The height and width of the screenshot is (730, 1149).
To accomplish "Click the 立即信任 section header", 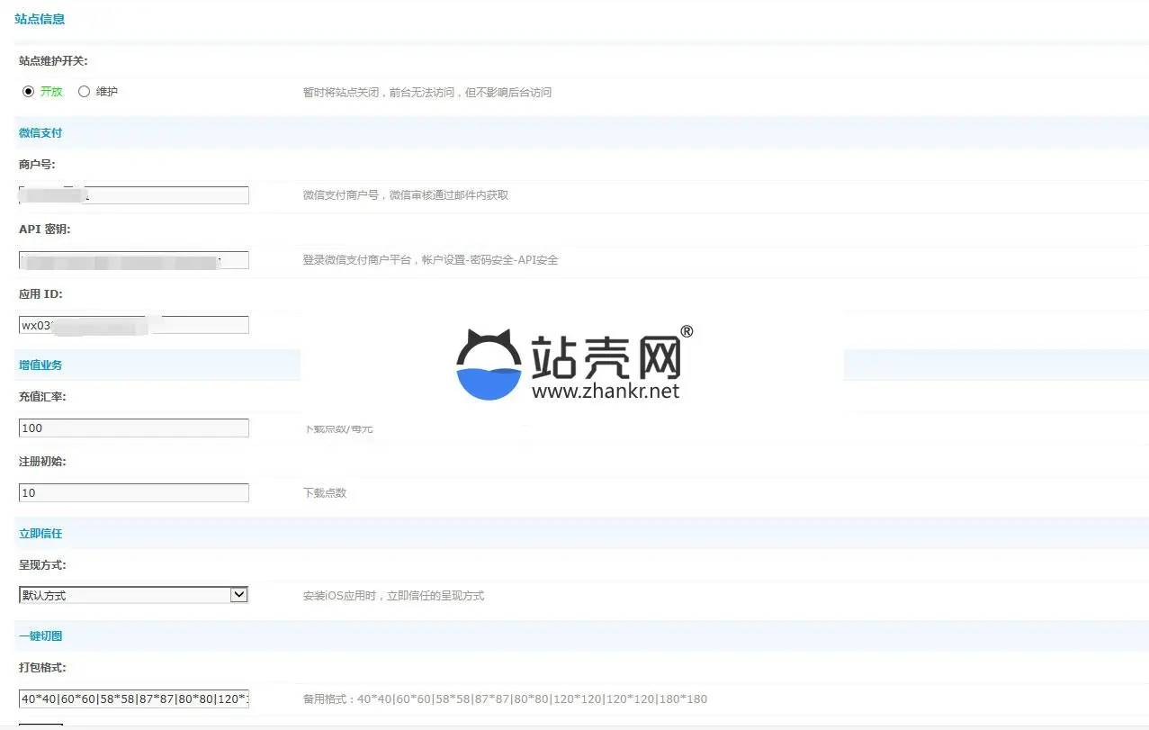I will (x=40, y=534).
